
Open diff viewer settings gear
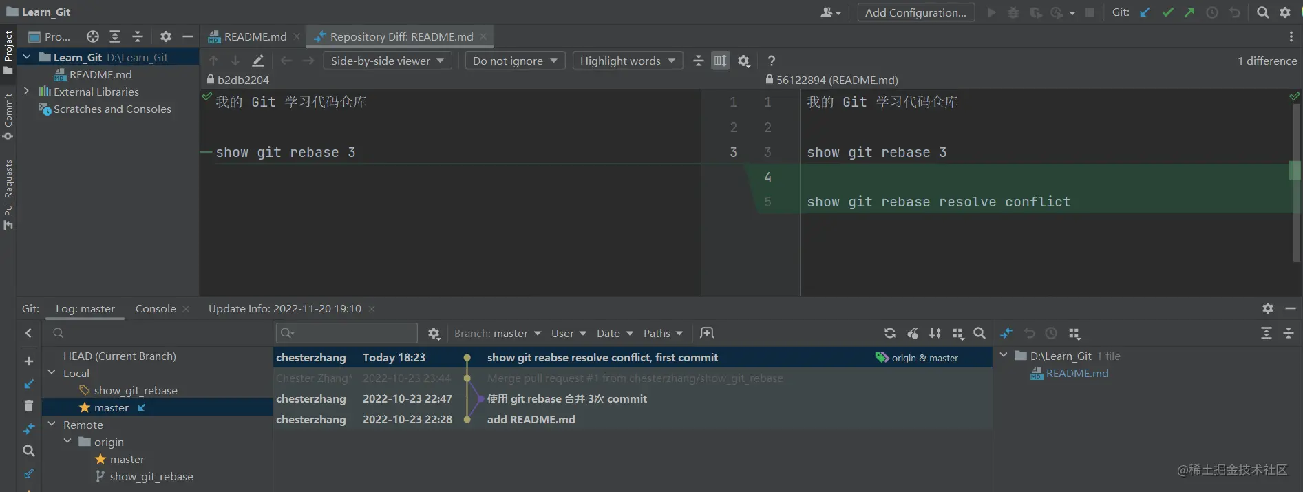click(743, 61)
